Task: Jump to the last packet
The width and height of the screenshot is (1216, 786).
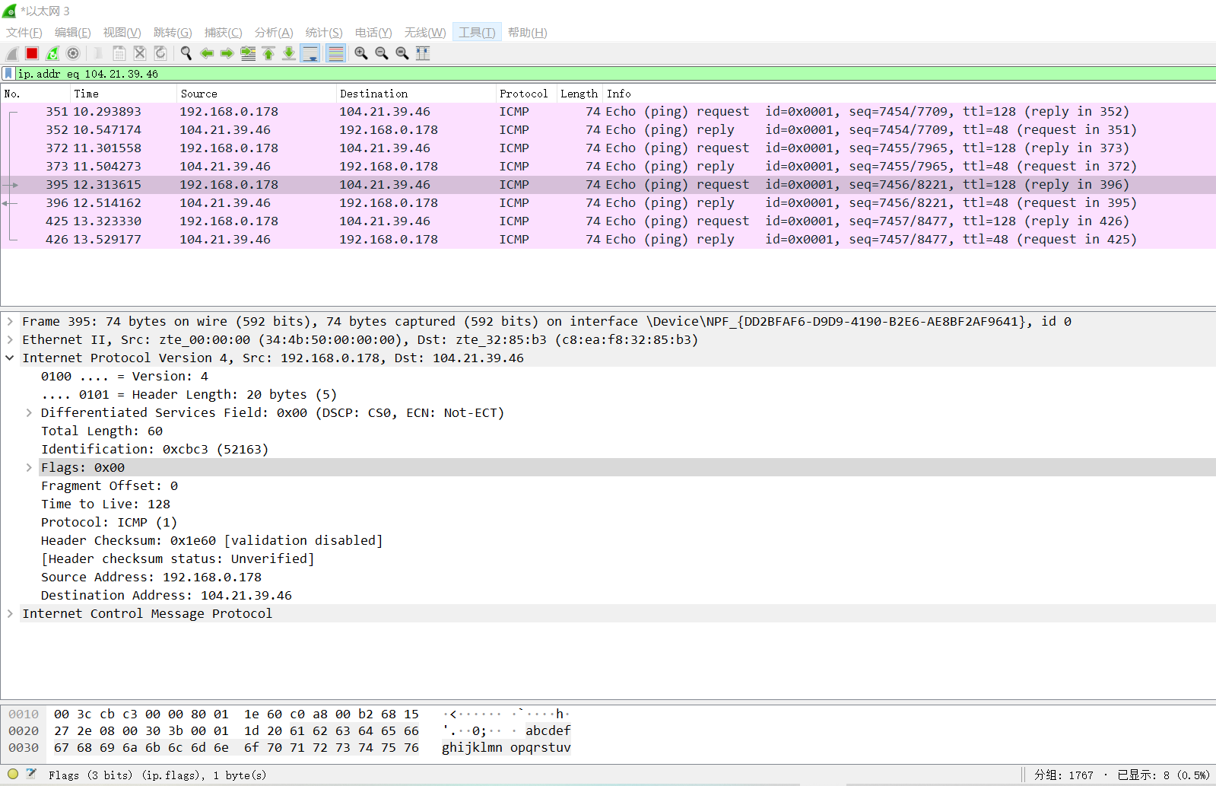Action: 289,53
